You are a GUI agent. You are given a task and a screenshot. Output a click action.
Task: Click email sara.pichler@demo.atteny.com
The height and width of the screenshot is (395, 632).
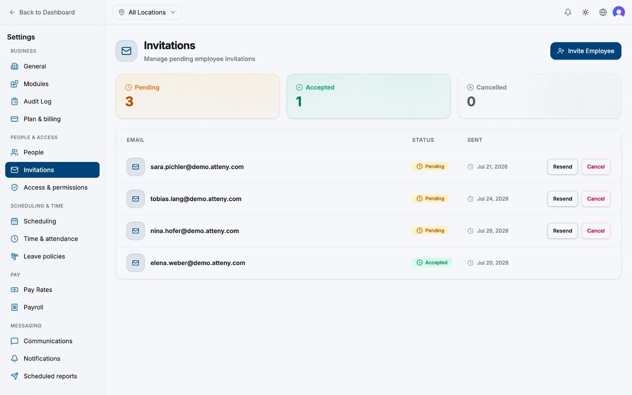point(197,167)
